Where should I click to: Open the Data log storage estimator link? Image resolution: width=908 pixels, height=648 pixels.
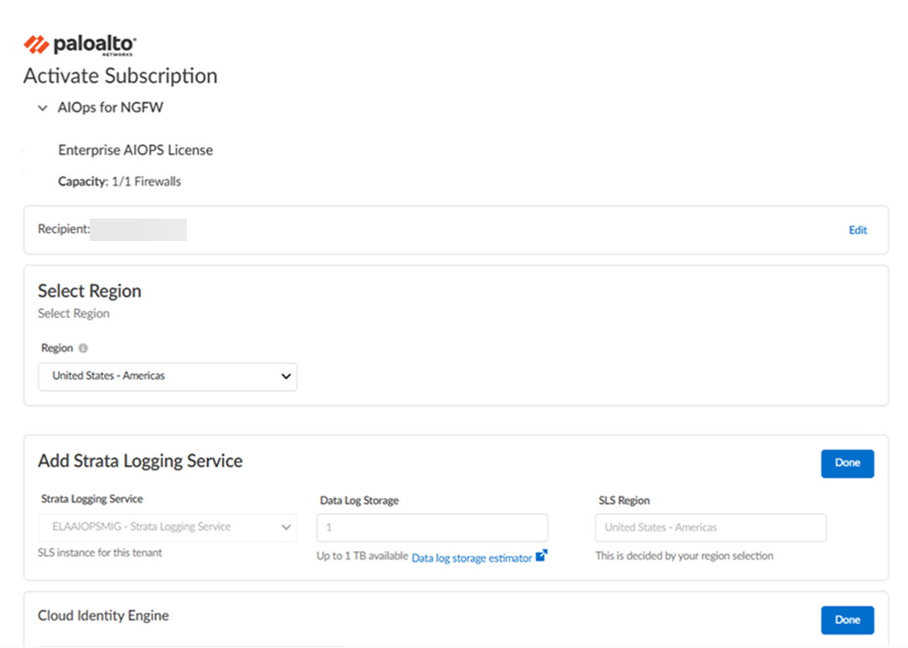472,558
